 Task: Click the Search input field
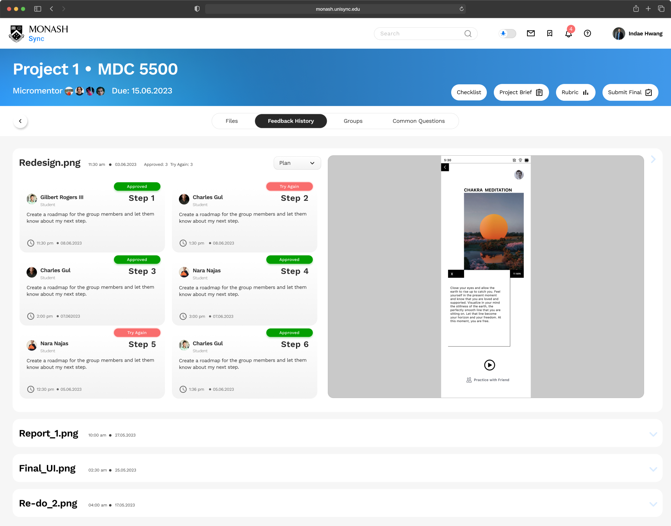coord(419,34)
